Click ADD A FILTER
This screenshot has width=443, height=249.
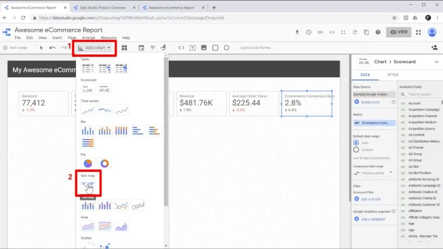(x=368, y=199)
